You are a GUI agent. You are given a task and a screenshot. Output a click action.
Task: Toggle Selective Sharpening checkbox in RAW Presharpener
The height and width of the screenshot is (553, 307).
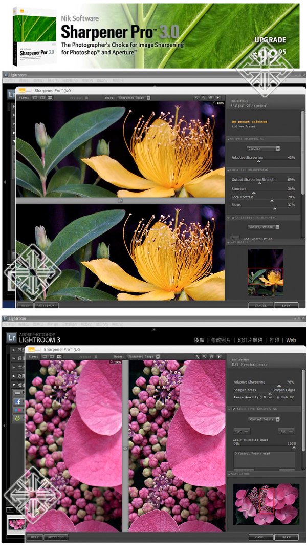point(234,409)
